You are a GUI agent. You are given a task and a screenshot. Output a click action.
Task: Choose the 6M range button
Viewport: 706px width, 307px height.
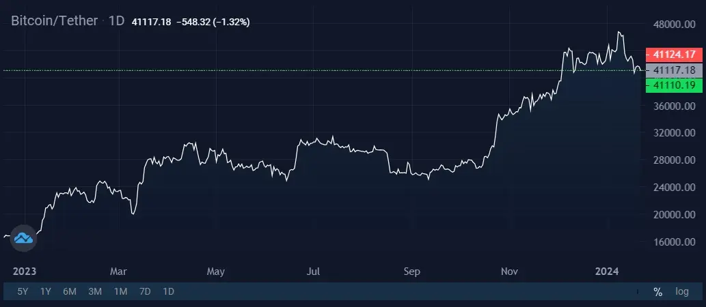[x=69, y=292]
